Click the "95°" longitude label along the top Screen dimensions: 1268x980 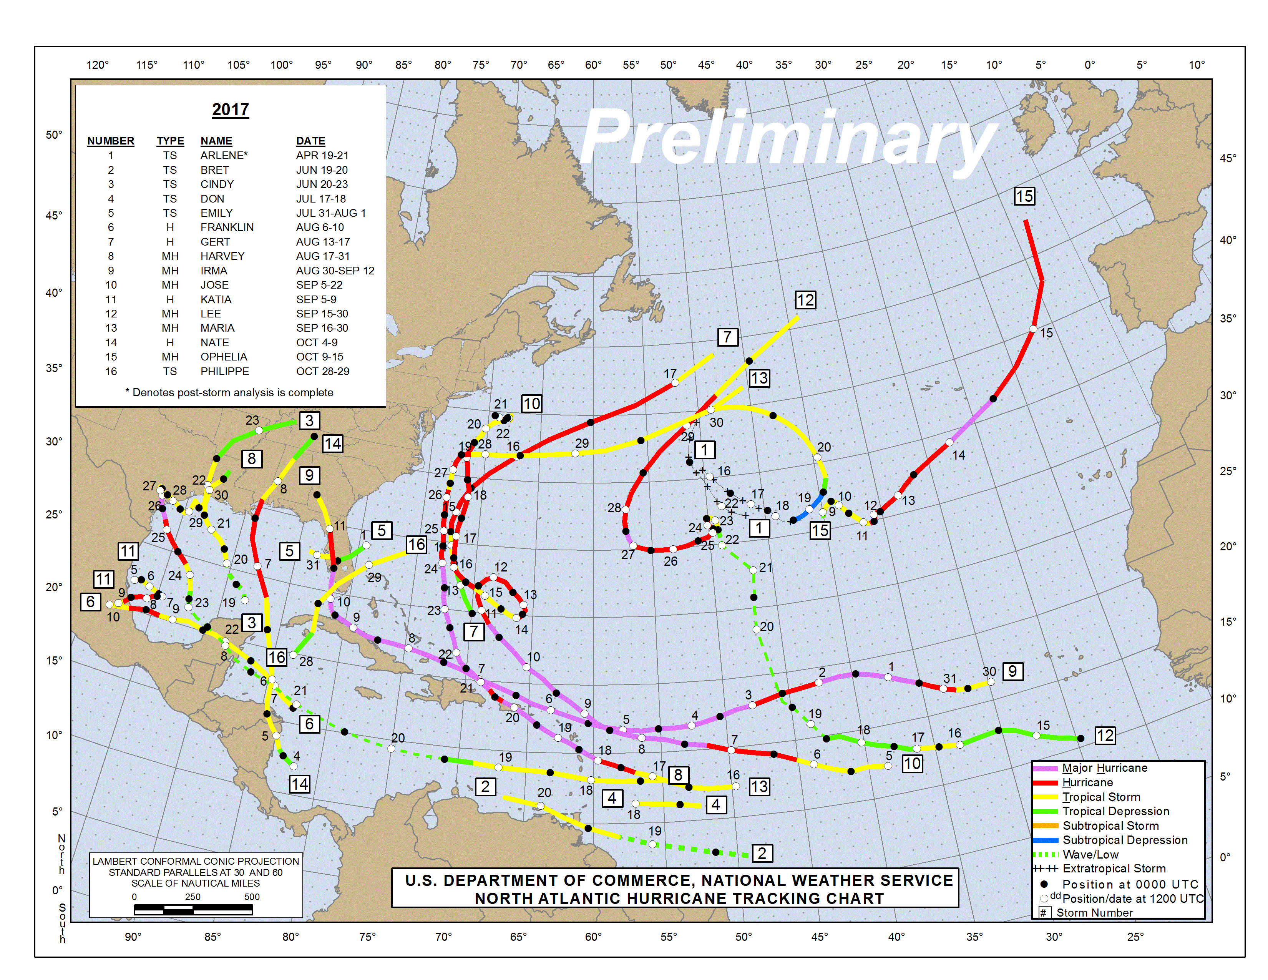[324, 65]
